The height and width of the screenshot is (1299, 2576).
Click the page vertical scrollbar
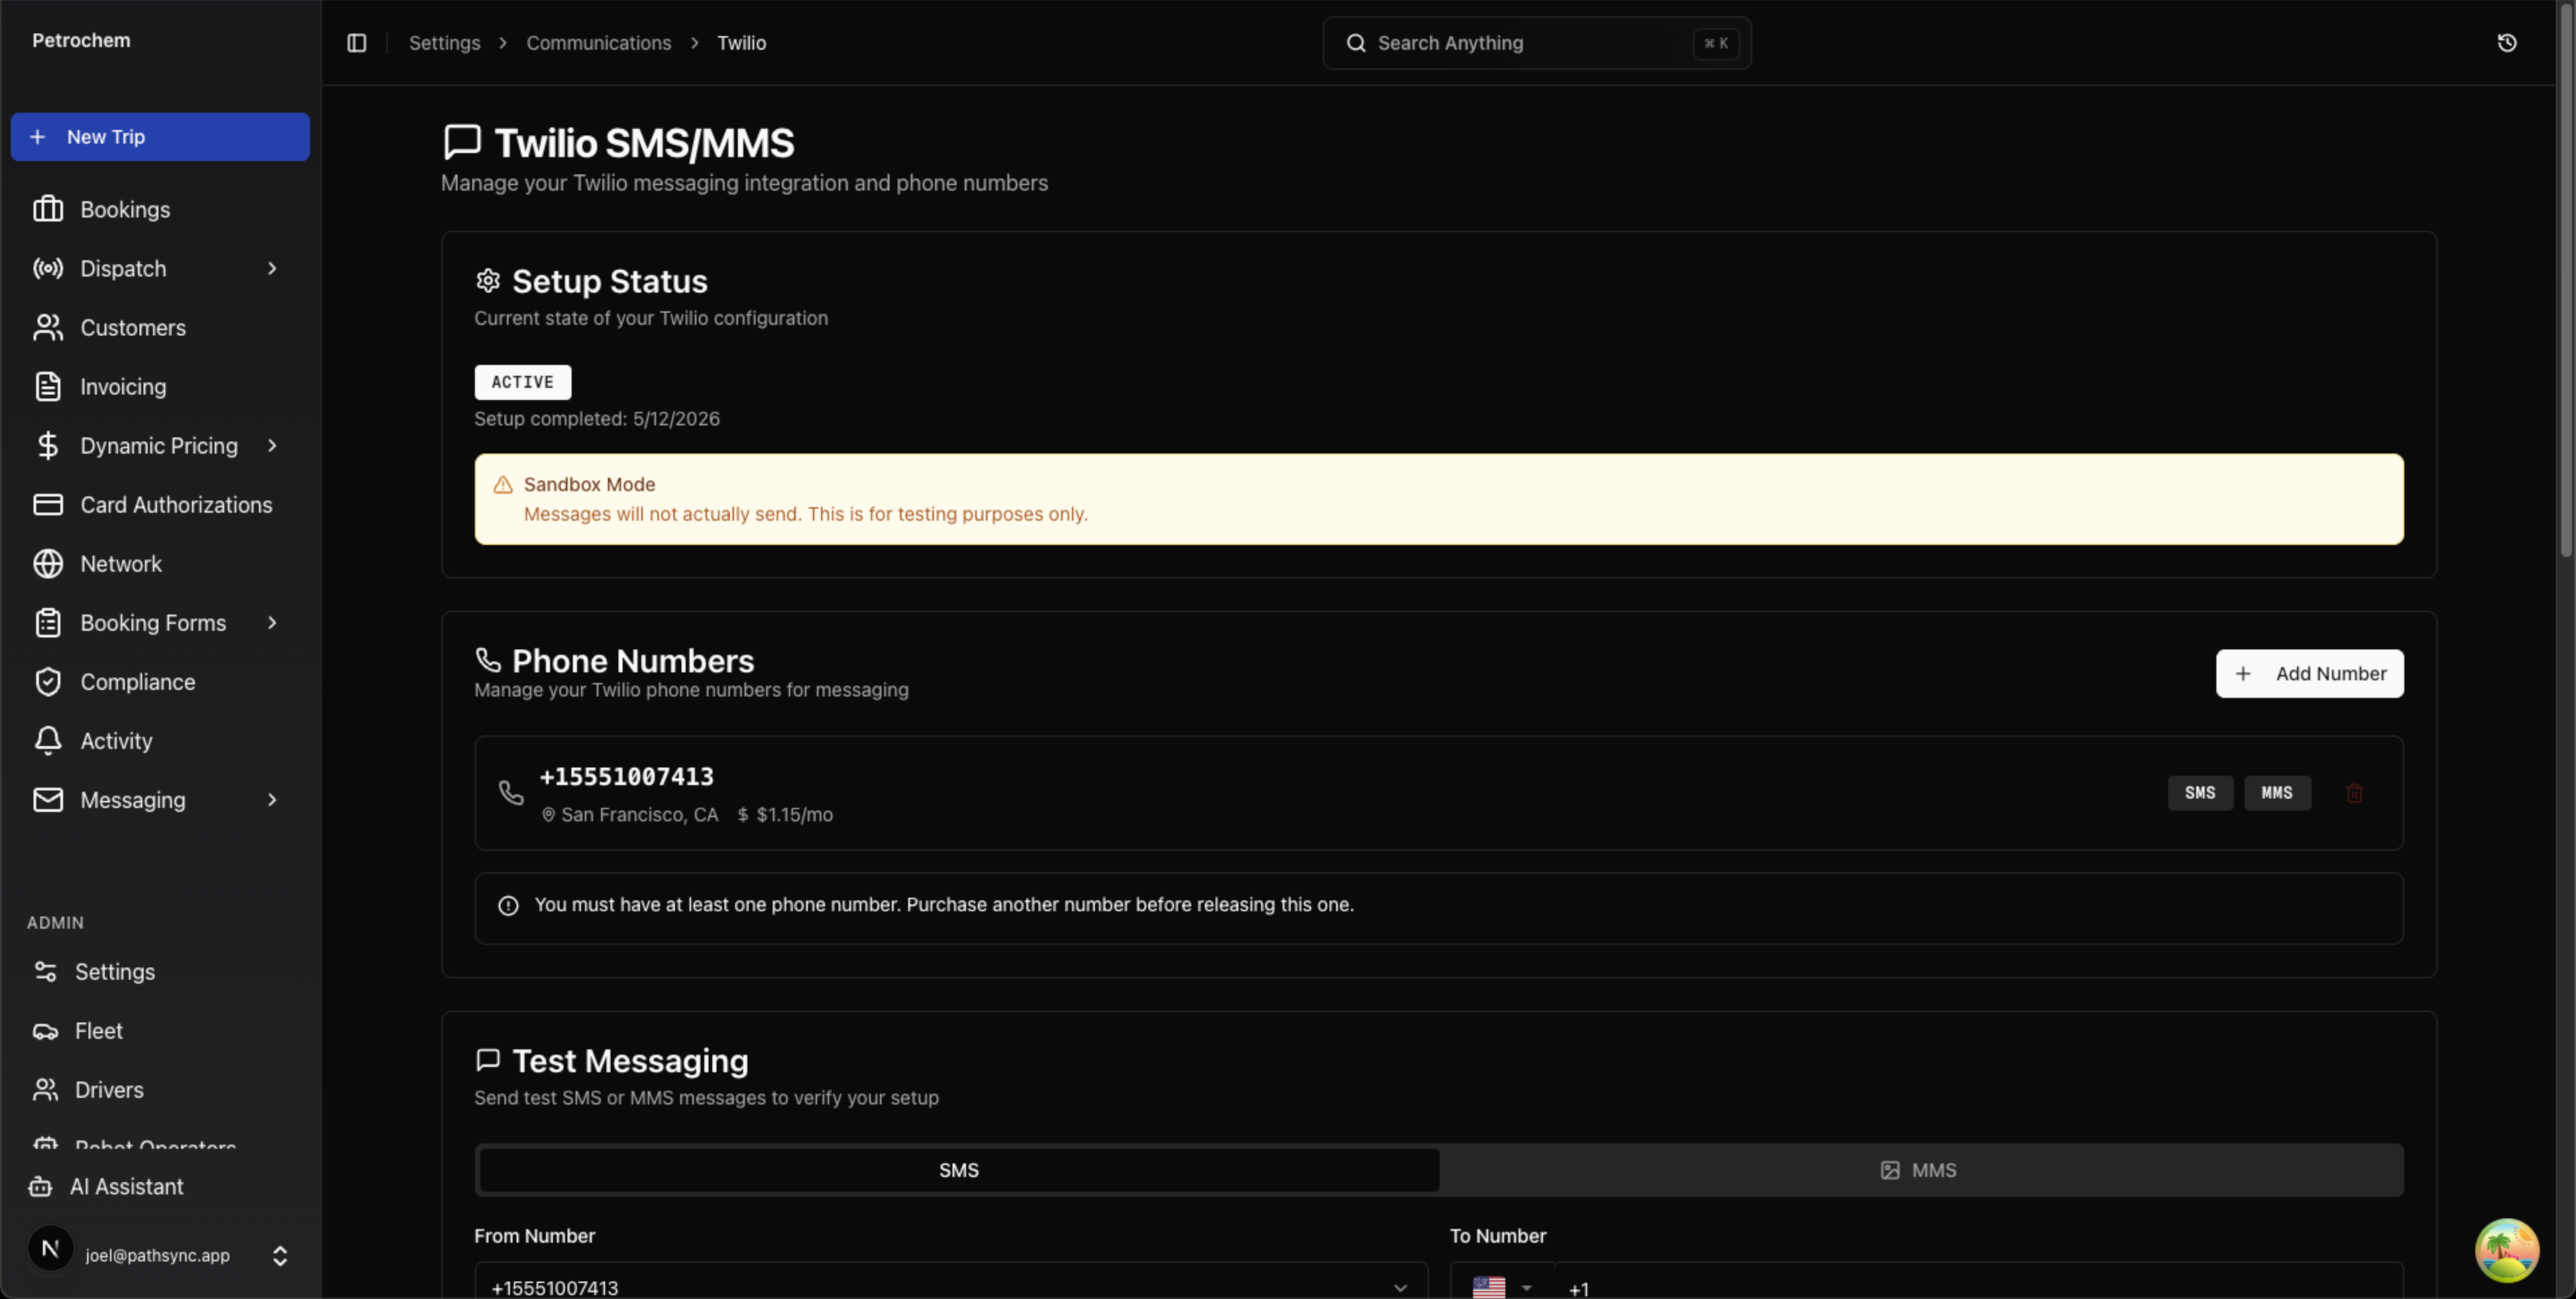[2566, 280]
